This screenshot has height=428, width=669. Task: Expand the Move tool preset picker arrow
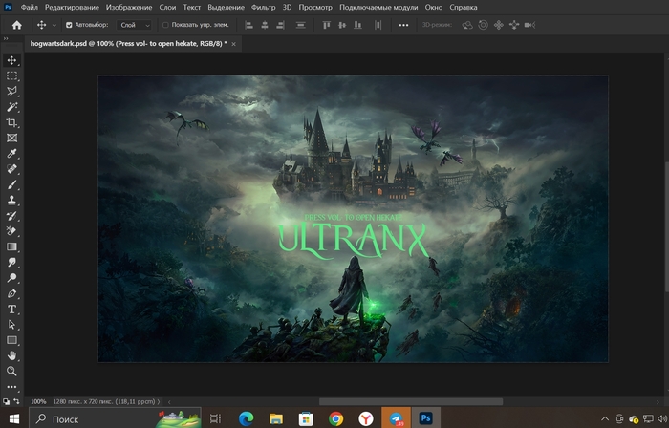[54, 25]
